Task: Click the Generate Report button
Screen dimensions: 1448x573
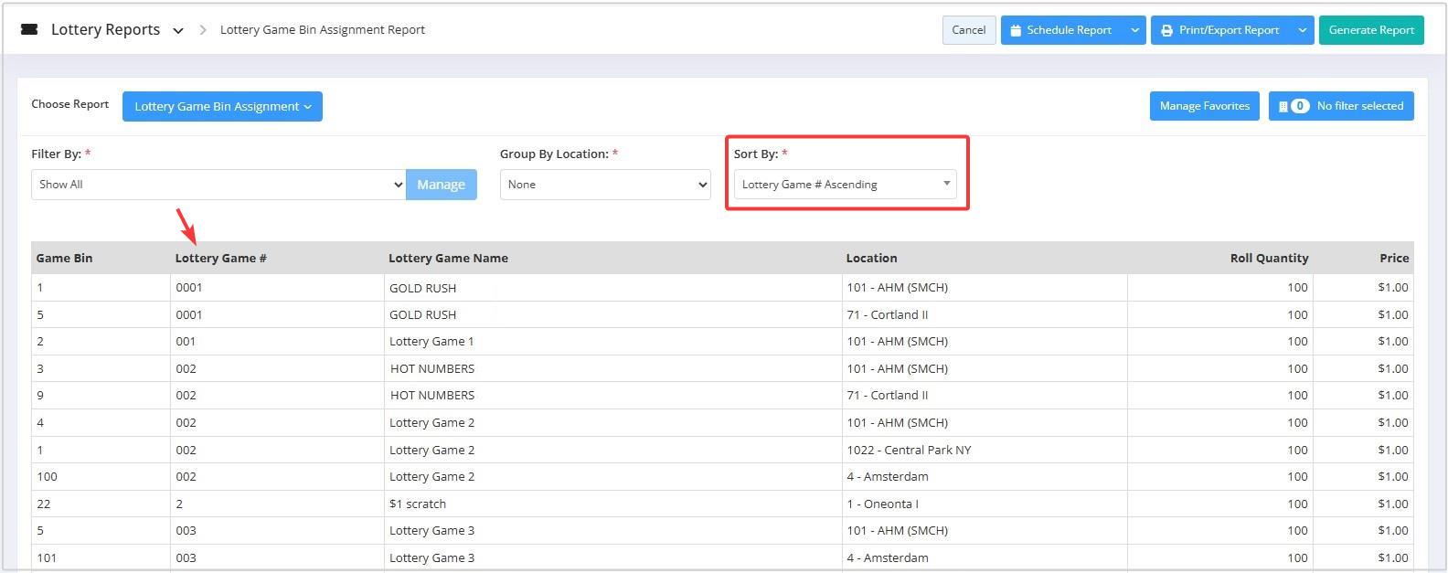Action: [1371, 30]
